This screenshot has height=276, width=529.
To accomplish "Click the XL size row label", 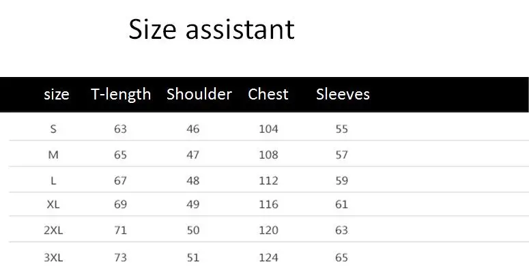I will pos(53,204).
